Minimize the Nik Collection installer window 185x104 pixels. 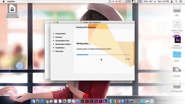[55, 22]
